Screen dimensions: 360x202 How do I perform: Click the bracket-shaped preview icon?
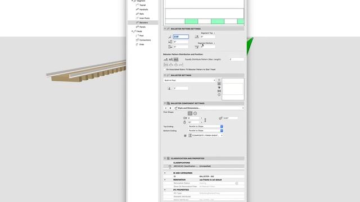pyautogui.click(x=219, y=91)
